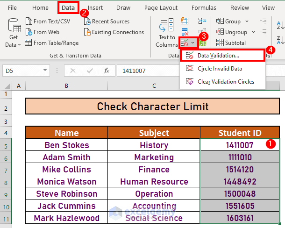
Task: Launch Text to Columns wizard
Action: click(166, 33)
